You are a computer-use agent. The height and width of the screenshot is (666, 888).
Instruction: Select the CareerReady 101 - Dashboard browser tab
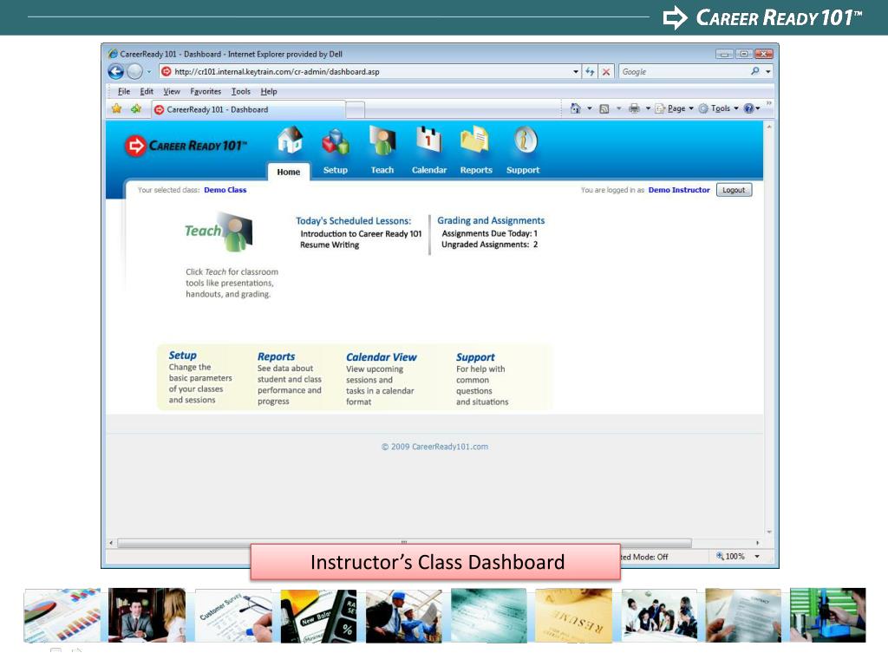pyautogui.click(x=248, y=109)
